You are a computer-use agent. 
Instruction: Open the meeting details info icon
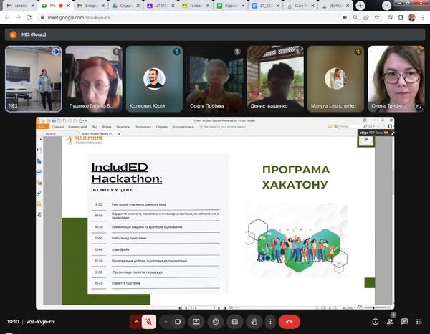point(374,322)
